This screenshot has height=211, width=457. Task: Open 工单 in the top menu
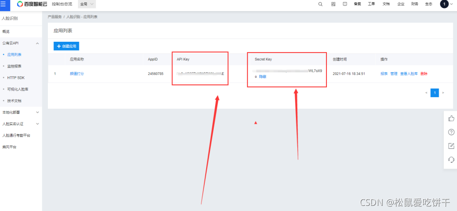pyautogui.click(x=372, y=4)
